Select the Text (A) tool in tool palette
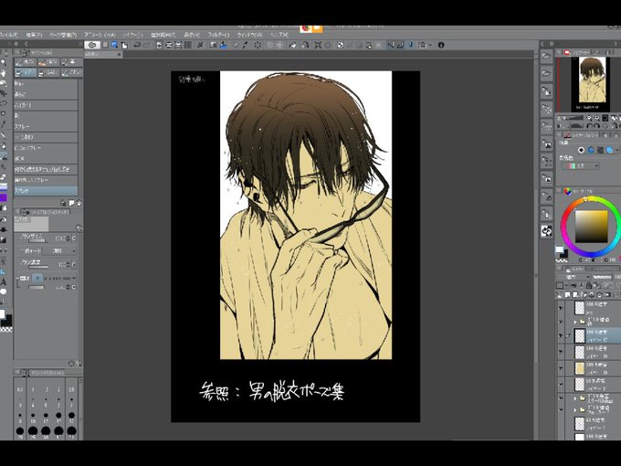This screenshot has width=621, height=466. tap(3, 282)
